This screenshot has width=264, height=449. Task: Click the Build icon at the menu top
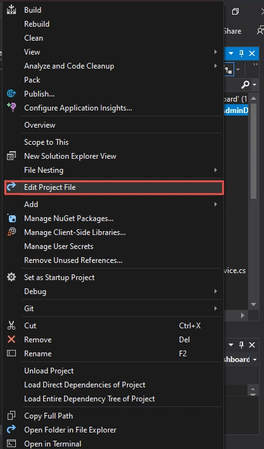11,10
